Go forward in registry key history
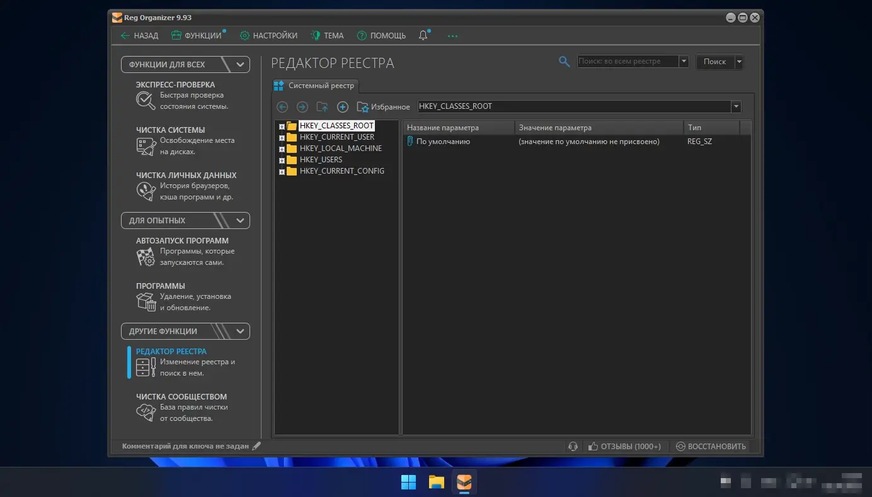Image resolution: width=872 pixels, height=497 pixels. (x=302, y=107)
